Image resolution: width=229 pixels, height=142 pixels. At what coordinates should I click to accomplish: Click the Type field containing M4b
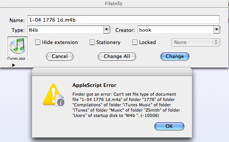coord(66,30)
